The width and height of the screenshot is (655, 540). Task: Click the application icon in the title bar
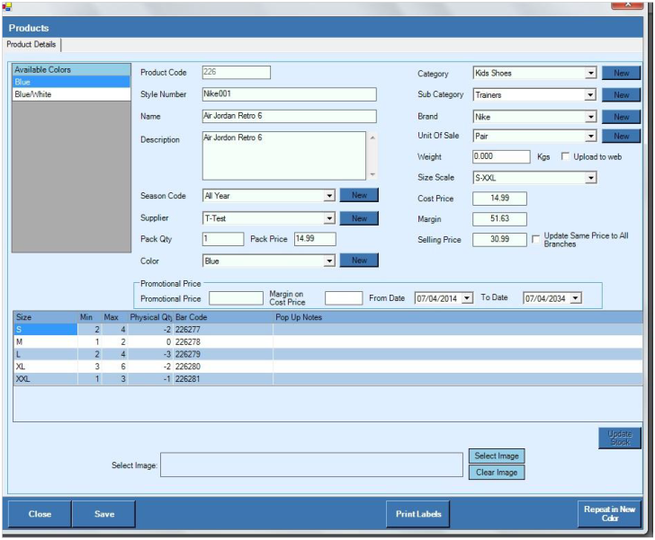pos(6,5)
